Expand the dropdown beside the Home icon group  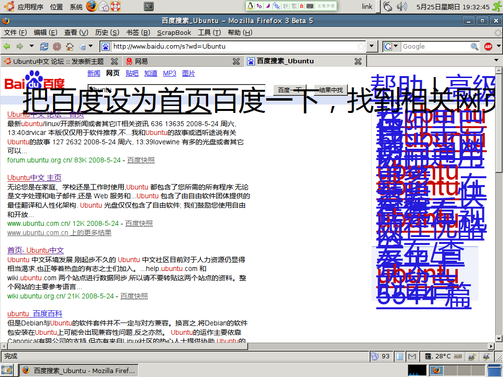[91, 46]
